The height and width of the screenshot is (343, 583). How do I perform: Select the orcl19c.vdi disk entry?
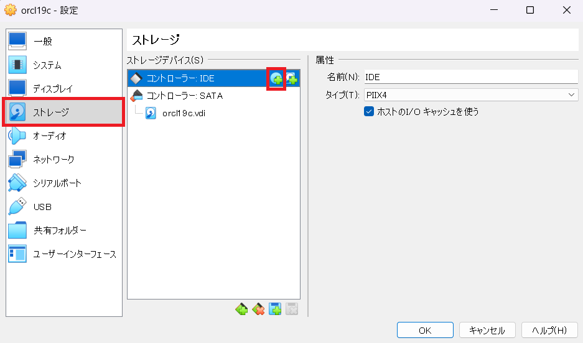(x=183, y=113)
